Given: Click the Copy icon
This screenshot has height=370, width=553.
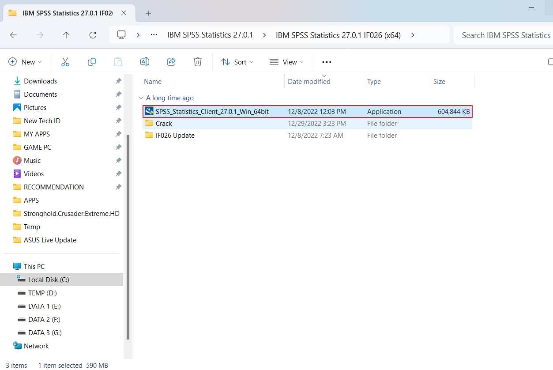Looking at the screenshot, I should tap(92, 62).
